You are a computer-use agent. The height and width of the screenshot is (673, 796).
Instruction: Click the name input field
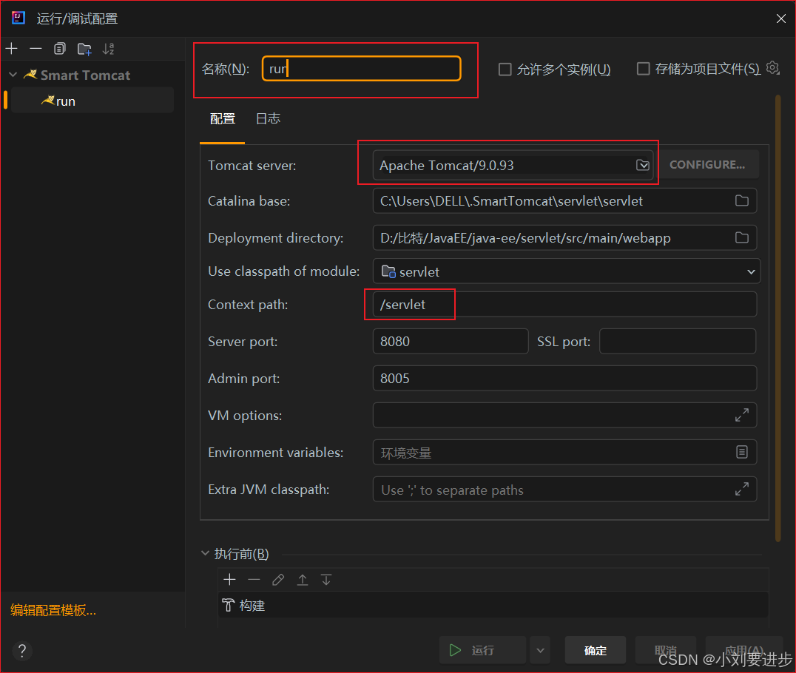pyautogui.click(x=362, y=69)
